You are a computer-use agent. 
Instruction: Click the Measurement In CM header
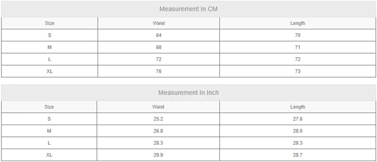point(188,9)
